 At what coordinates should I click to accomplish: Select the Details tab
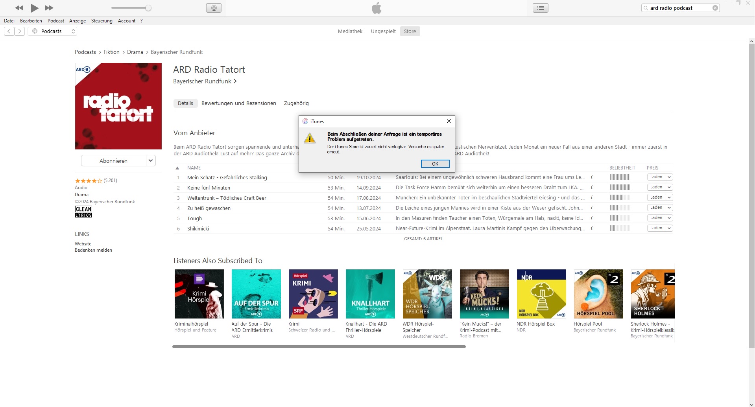[185, 103]
